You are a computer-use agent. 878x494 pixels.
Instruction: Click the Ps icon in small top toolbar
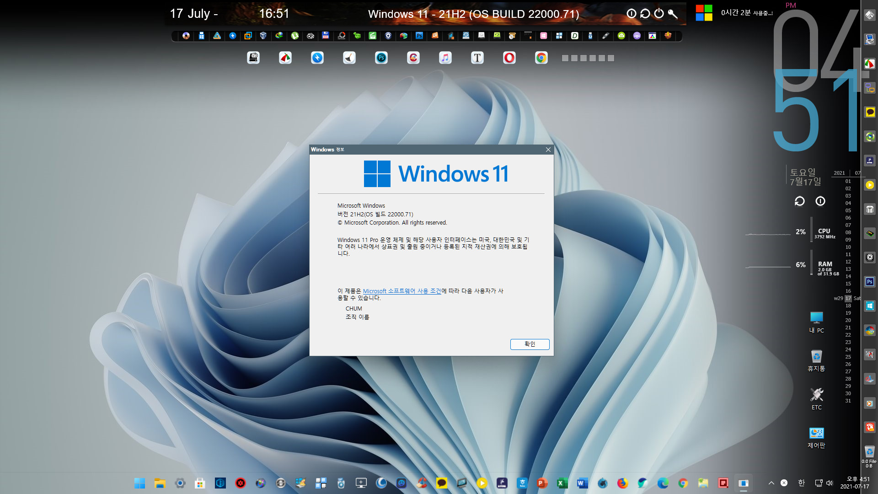[419, 36]
